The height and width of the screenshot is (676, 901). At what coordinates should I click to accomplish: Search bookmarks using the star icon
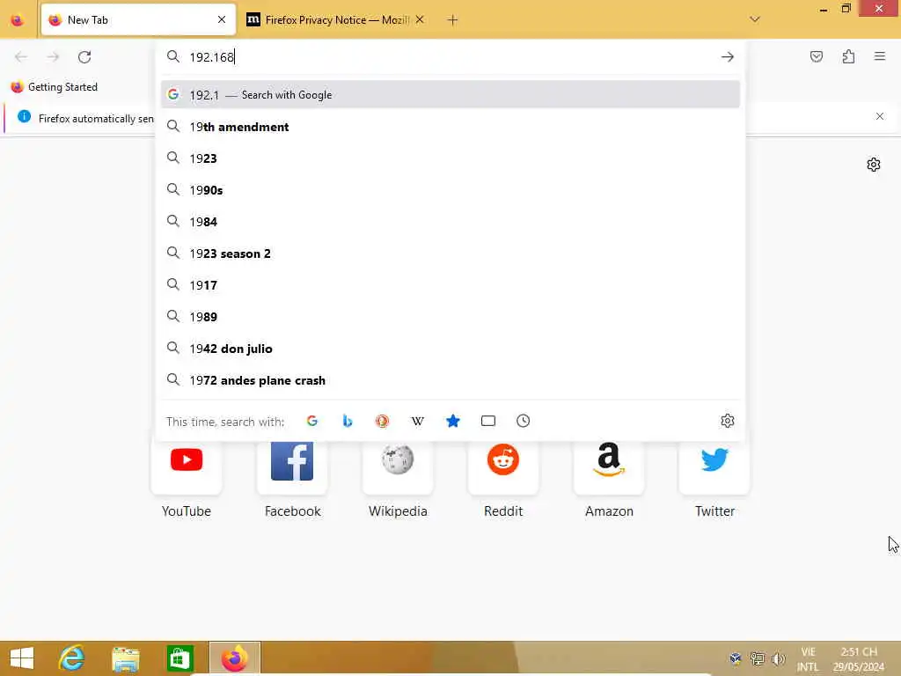point(453,421)
